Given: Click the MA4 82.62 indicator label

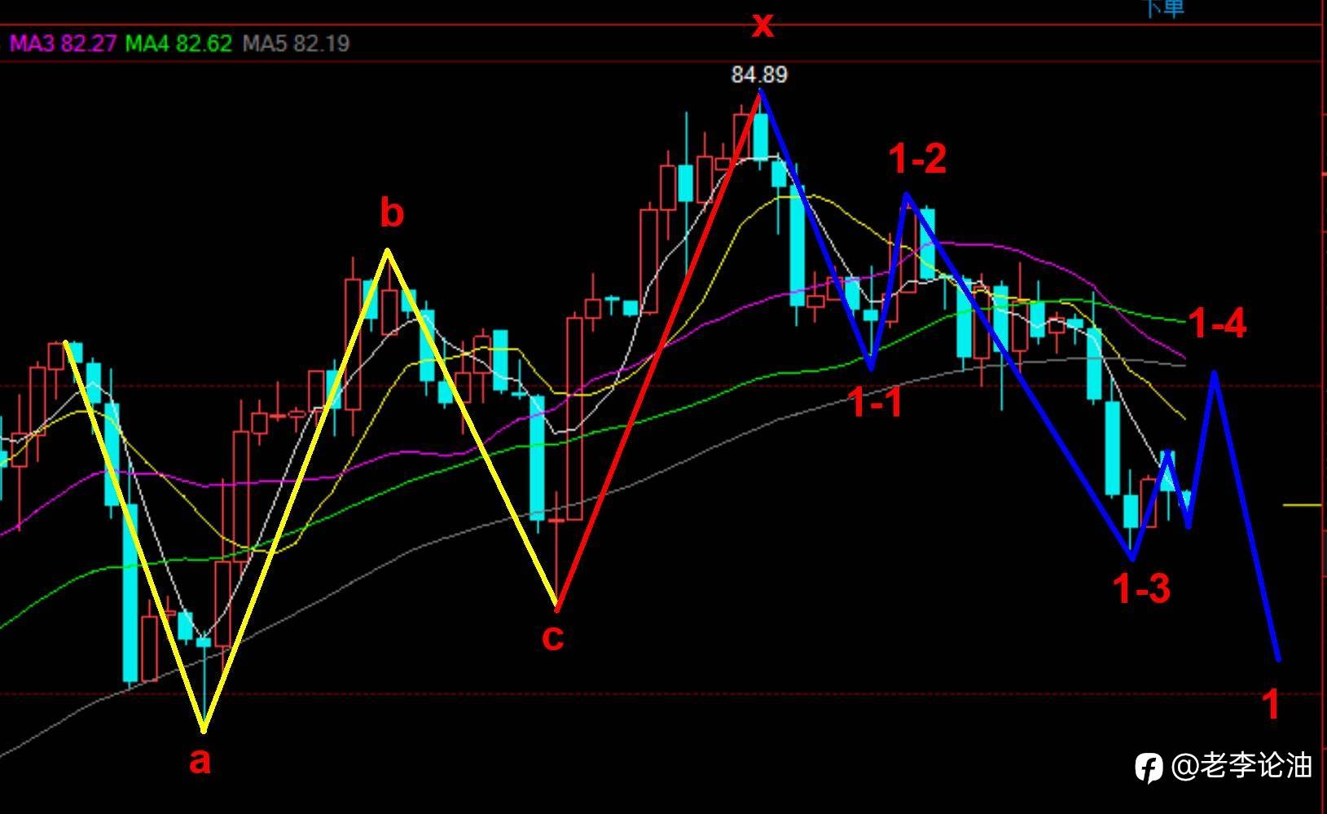Looking at the screenshot, I should [x=178, y=43].
